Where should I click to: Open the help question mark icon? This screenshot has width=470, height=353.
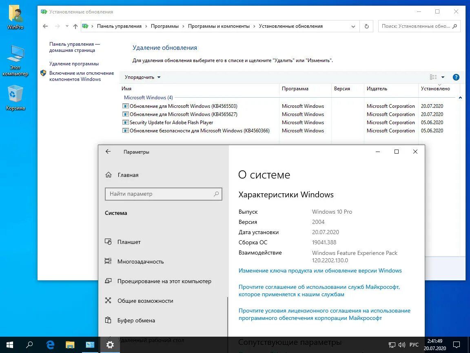click(456, 77)
